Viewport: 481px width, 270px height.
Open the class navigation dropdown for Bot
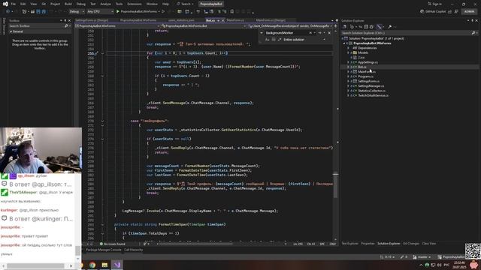[x=204, y=26]
